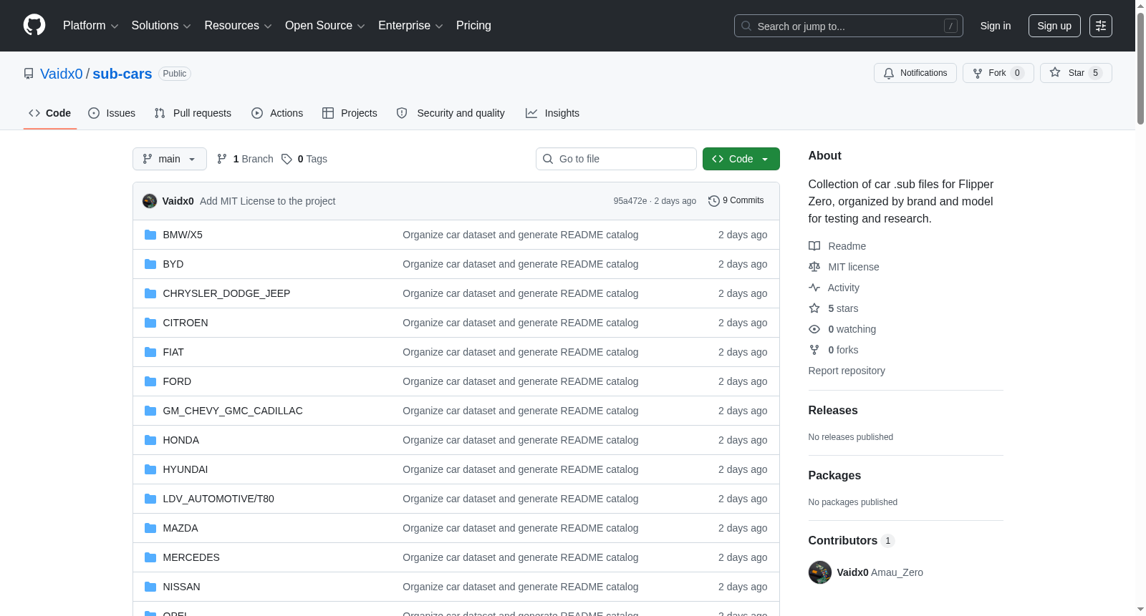Click the Packages heading link
This screenshot has width=1146, height=616.
[x=834, y=476]
